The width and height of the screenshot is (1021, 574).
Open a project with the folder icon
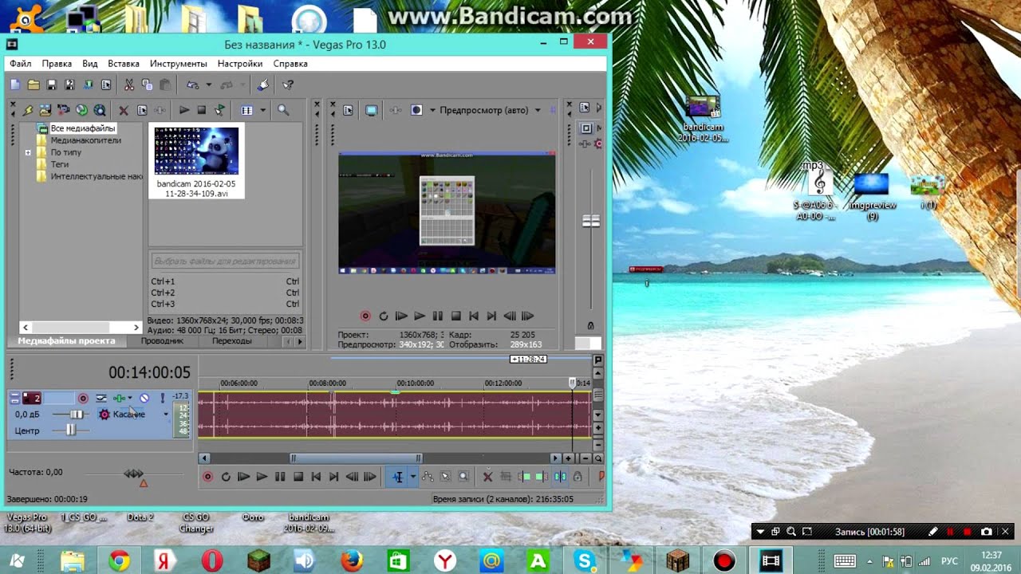(x=34, y=85)
